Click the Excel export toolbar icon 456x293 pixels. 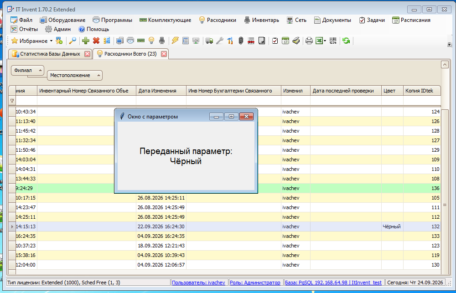(x=319, y=41)
